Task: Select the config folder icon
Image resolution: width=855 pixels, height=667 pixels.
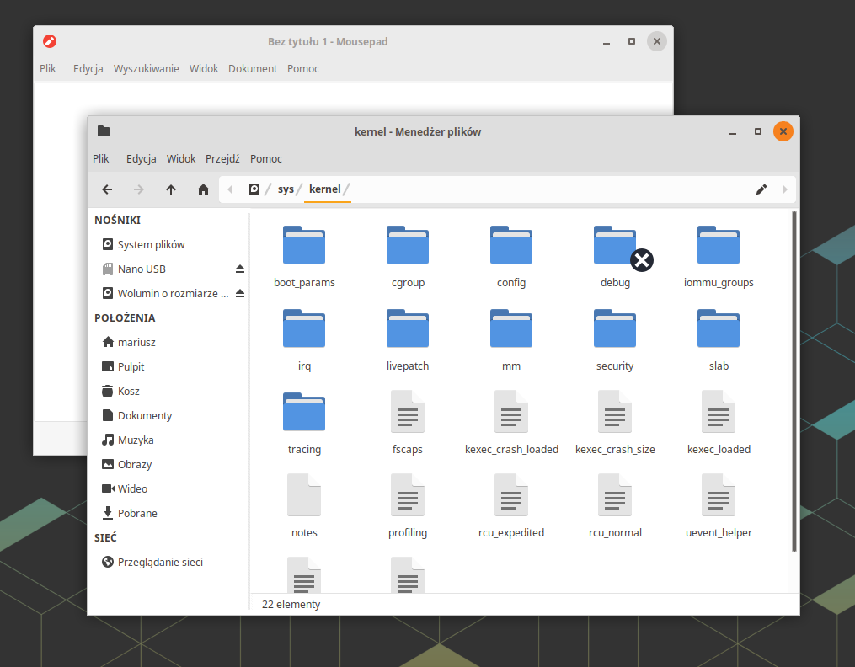Action: click(511, 245)
